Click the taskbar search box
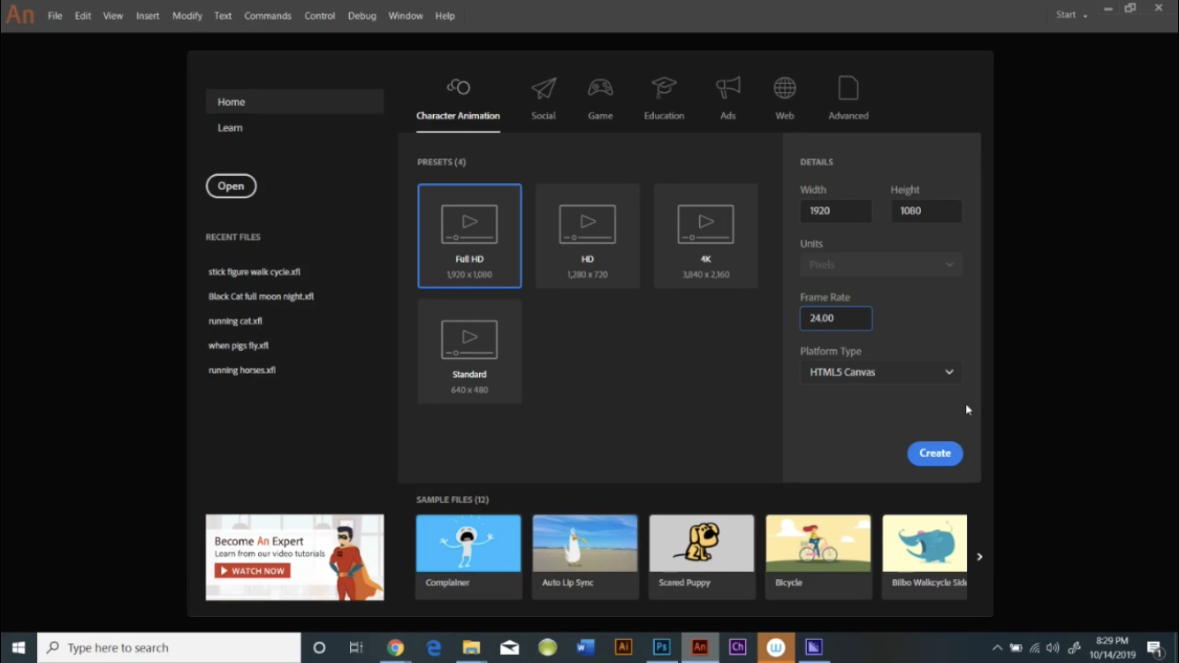Viewport: 1179px width, 663px height. [170, 648]
